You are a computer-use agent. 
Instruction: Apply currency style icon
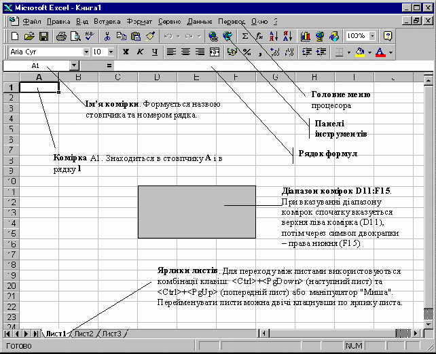(232, 52)
